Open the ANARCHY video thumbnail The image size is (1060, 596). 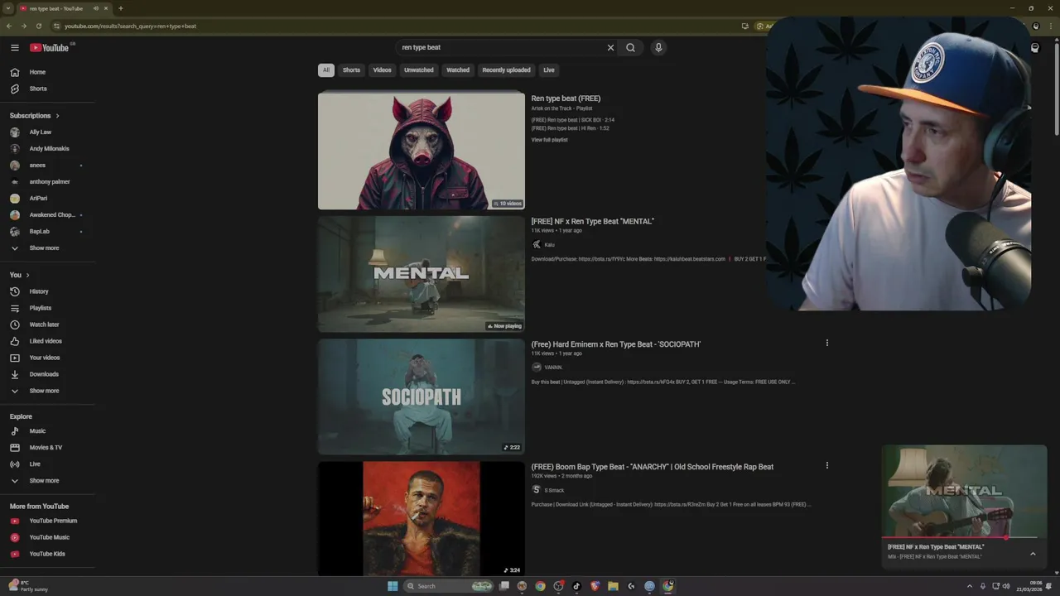(x=421, y=518)
